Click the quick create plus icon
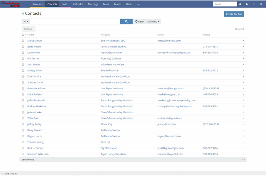 [x=254, y=4]
